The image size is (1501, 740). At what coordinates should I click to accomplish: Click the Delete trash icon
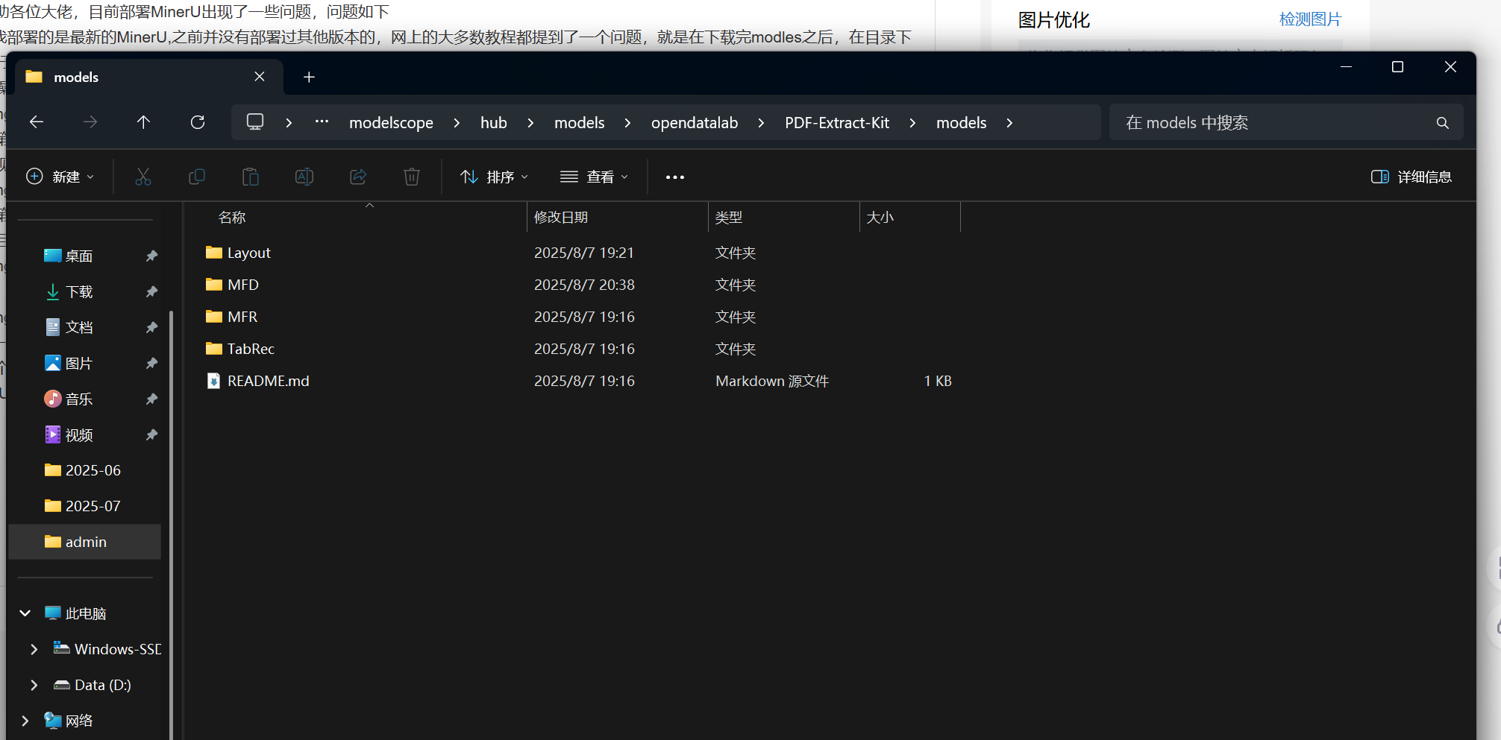pos(412,177)
